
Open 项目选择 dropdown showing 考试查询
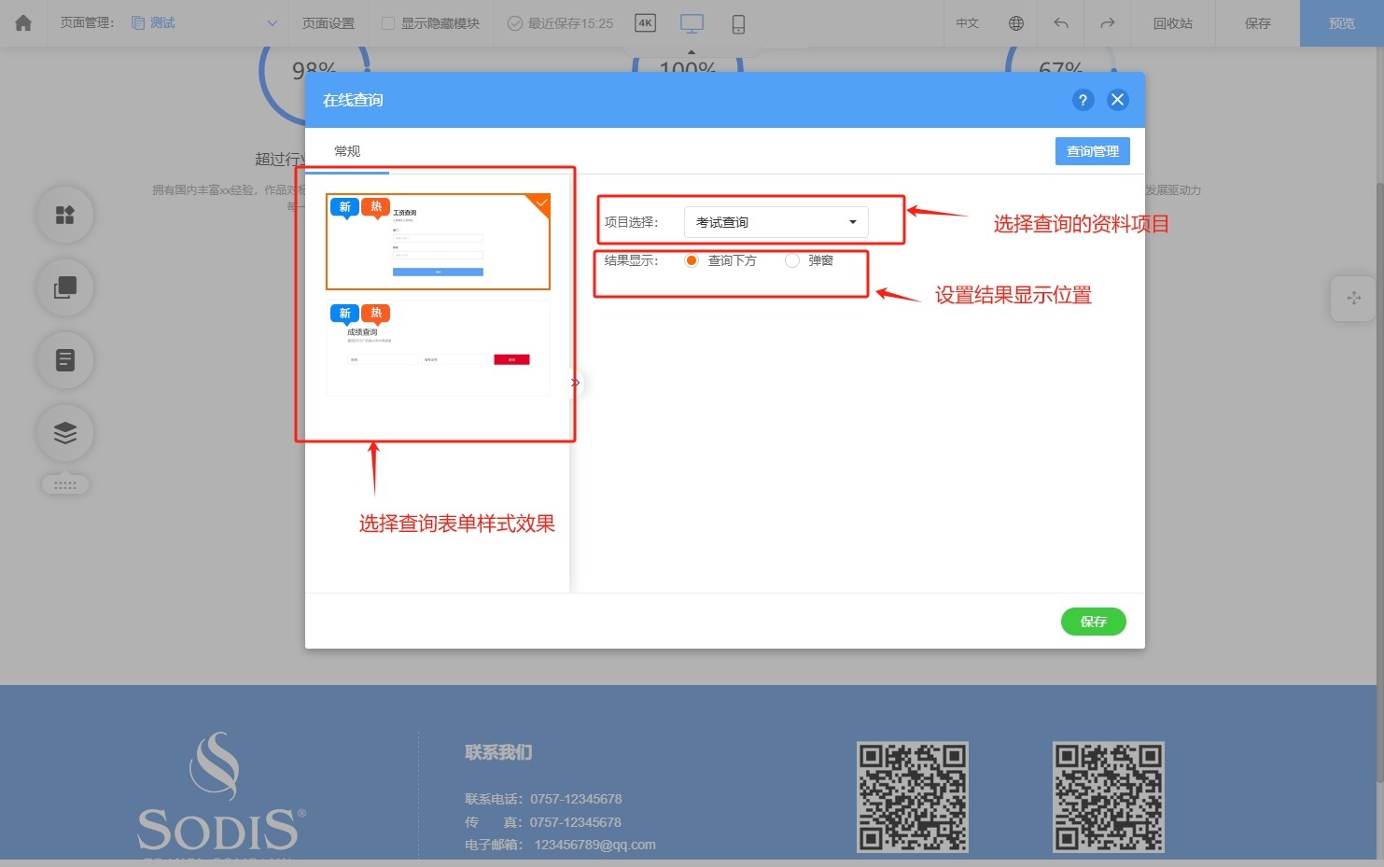(776, 222)
